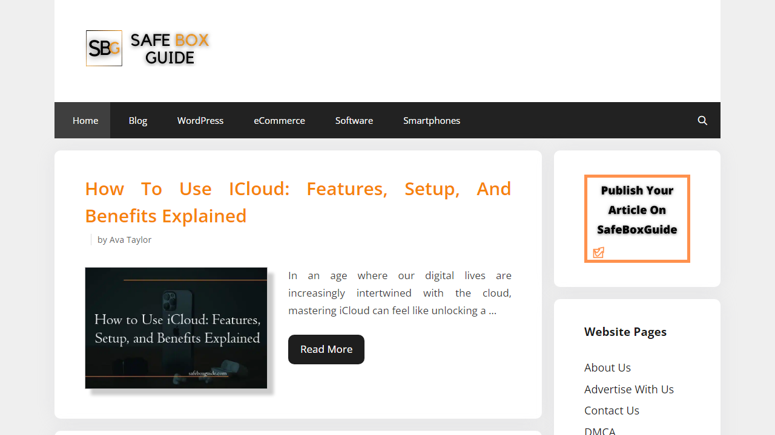Open the eCommerce category
775x435 pixels.
coord(279,120)
